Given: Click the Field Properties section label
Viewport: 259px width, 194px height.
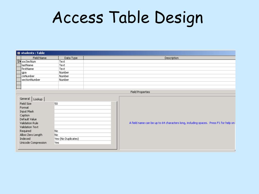Looking at the screenshot, I should (140, 92).
